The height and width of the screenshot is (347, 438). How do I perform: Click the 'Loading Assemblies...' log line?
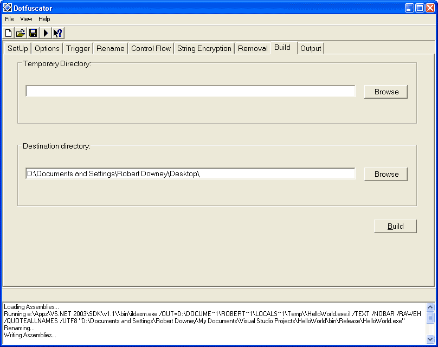point(31,307)
